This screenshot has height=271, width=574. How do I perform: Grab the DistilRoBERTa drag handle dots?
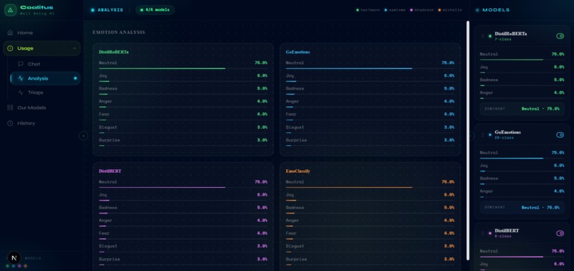tap(483, 36)
